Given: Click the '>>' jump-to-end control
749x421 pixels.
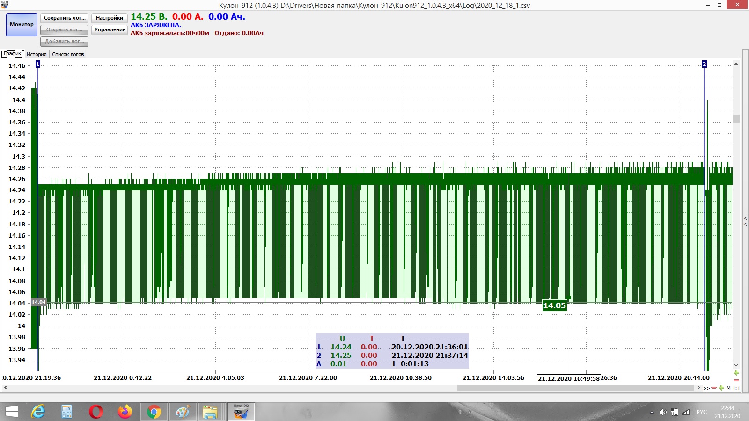Looking at the screenshot, I should [x=706, y=388].
